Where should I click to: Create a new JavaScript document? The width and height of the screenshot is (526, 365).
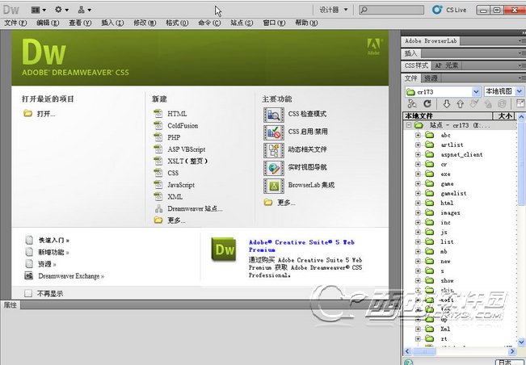(x=181, y=185)
